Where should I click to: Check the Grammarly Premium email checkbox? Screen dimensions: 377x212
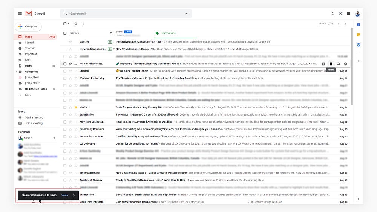(x=65, y=130)
